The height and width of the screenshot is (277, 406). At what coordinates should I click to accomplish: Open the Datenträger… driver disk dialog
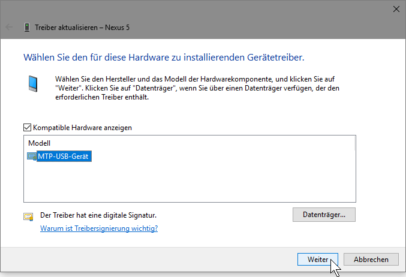[324, 214]
